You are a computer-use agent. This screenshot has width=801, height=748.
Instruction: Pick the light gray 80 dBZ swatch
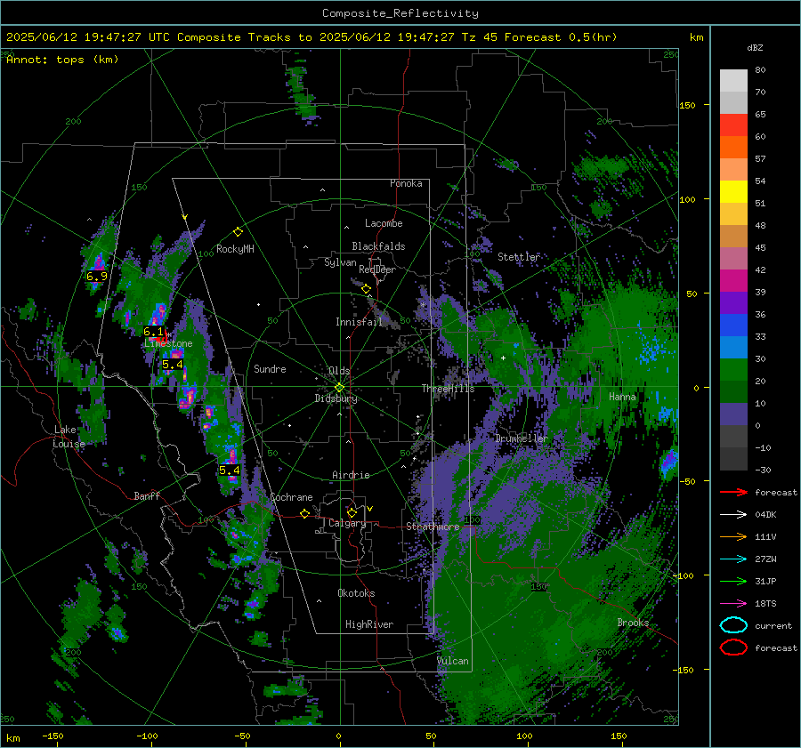click(x=733, y=81)
